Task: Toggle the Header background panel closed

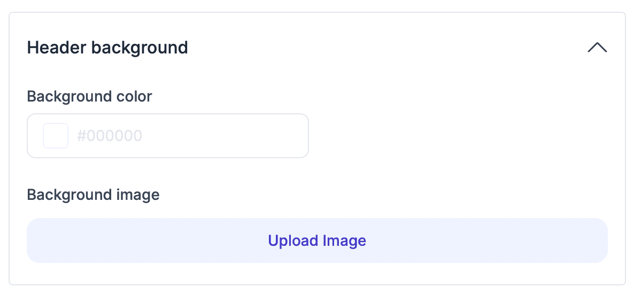Action: coord(597,48)
